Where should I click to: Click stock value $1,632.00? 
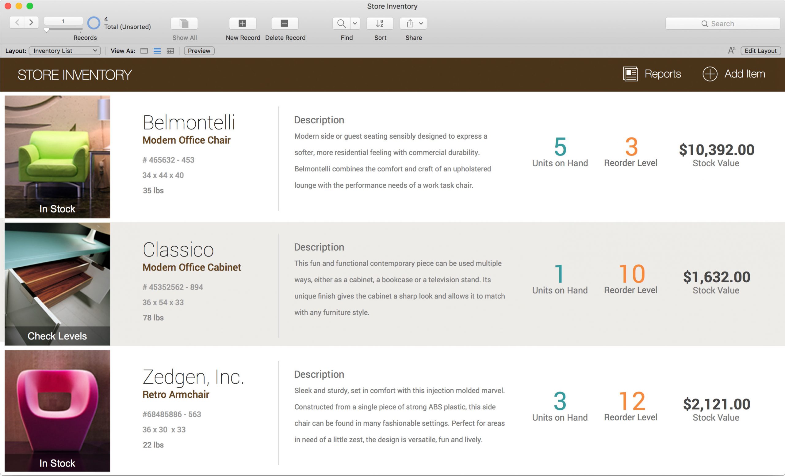point(717,277)
